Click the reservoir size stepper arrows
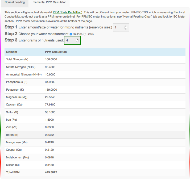Screen dimensions: 190x181 [x=126, y=28]
